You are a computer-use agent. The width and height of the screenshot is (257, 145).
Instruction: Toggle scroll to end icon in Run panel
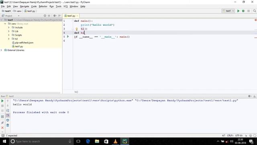click(x=8, y=116)
